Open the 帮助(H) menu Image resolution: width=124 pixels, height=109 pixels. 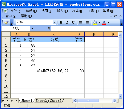[x=26, y=16]
